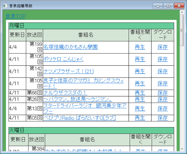The image size is (187, 154).
Task: Open べびプリRadio ぱらだいすO[ラブ] link
Action: coord(79,118)
